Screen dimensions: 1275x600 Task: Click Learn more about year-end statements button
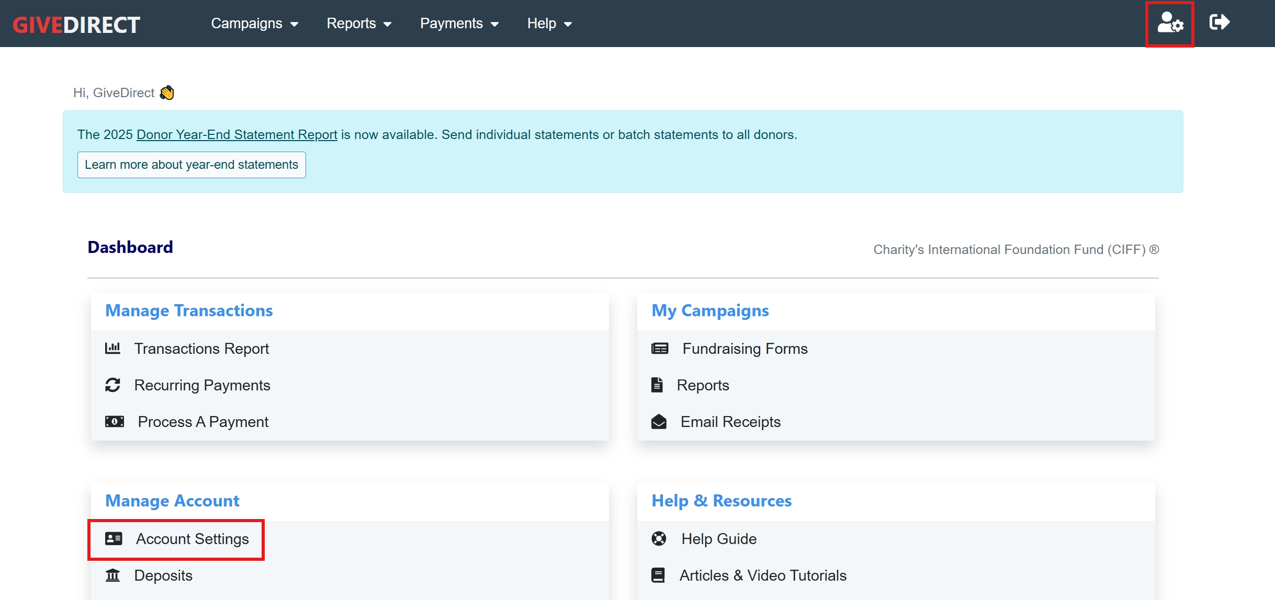click(x=191, y=165)
